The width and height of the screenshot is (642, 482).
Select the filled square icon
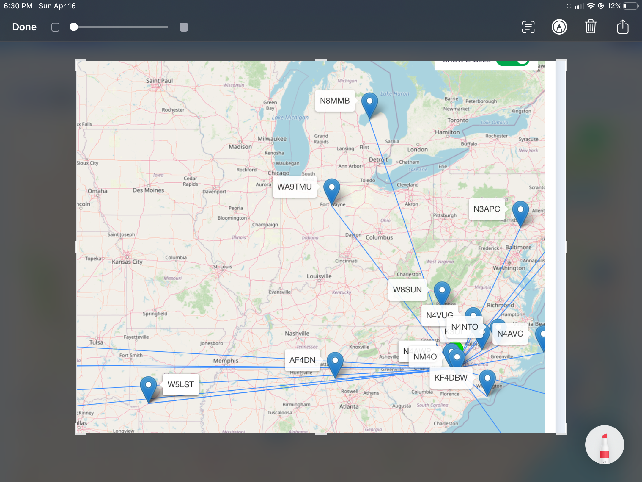tap(184, 27)
